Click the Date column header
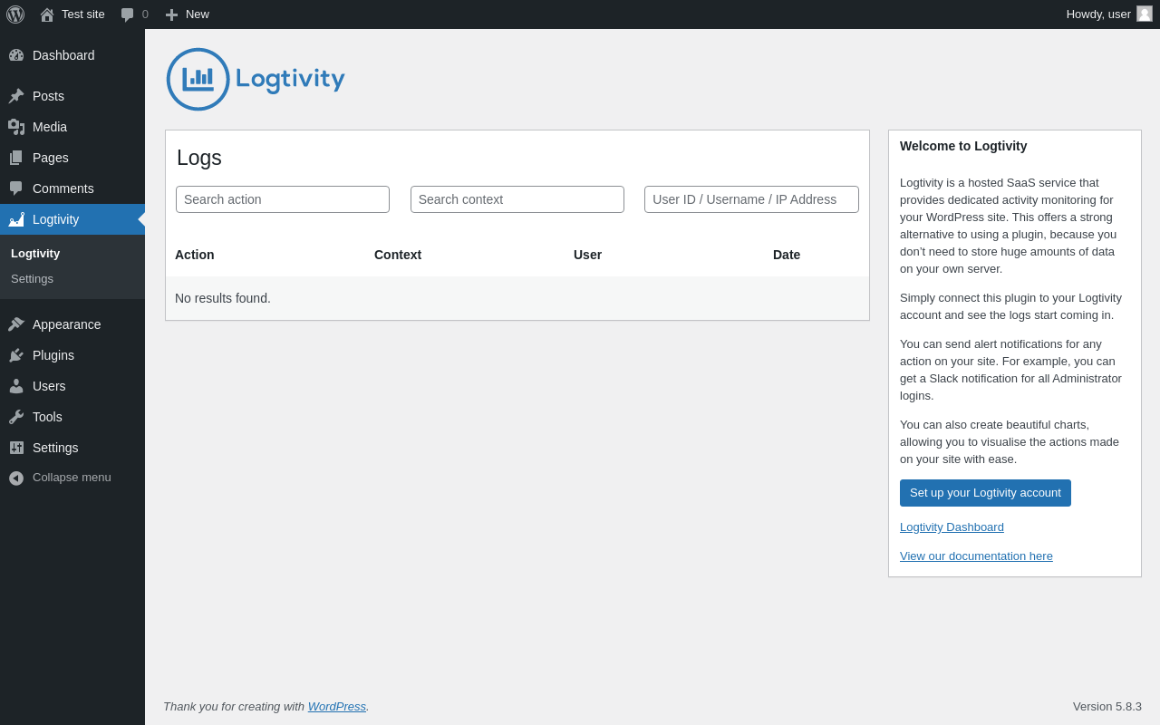 787,255
